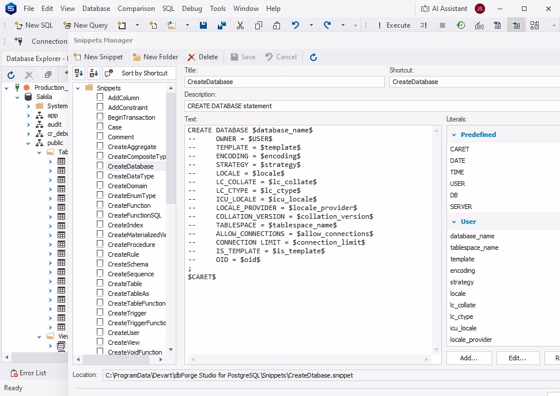Click the Save (floppy disk) toolbar icon
The width and height of the screenshot is (560, 396).
203,25
